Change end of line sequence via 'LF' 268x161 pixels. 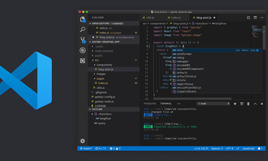point(238,148)
